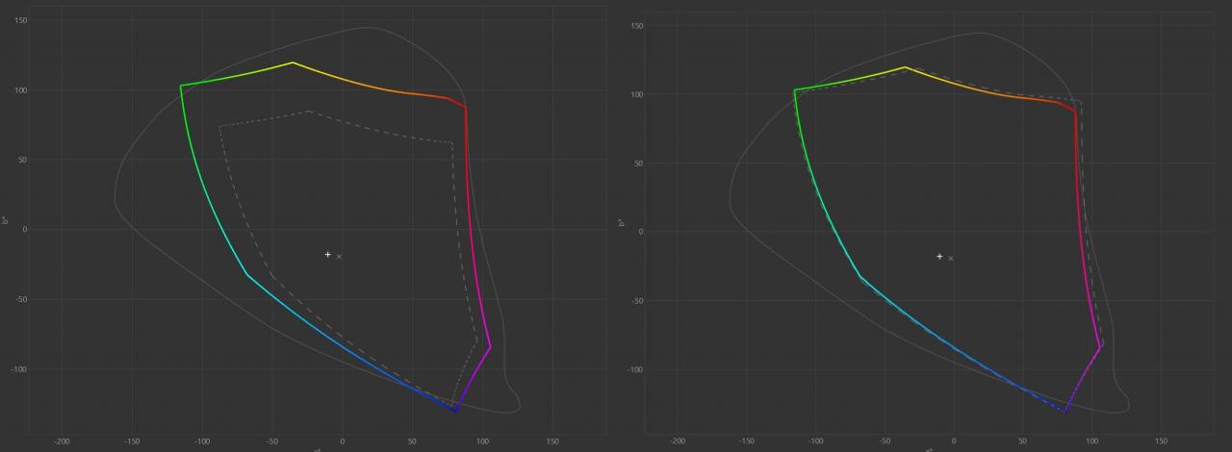
Task: Click the b* axis label of left plot
Action: click(x=5, y=220)
